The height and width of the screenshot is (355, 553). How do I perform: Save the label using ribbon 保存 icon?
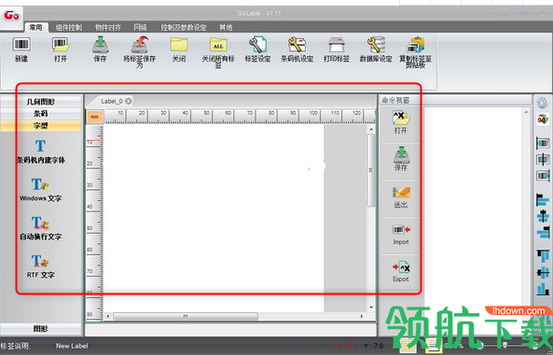click(100, 49)
